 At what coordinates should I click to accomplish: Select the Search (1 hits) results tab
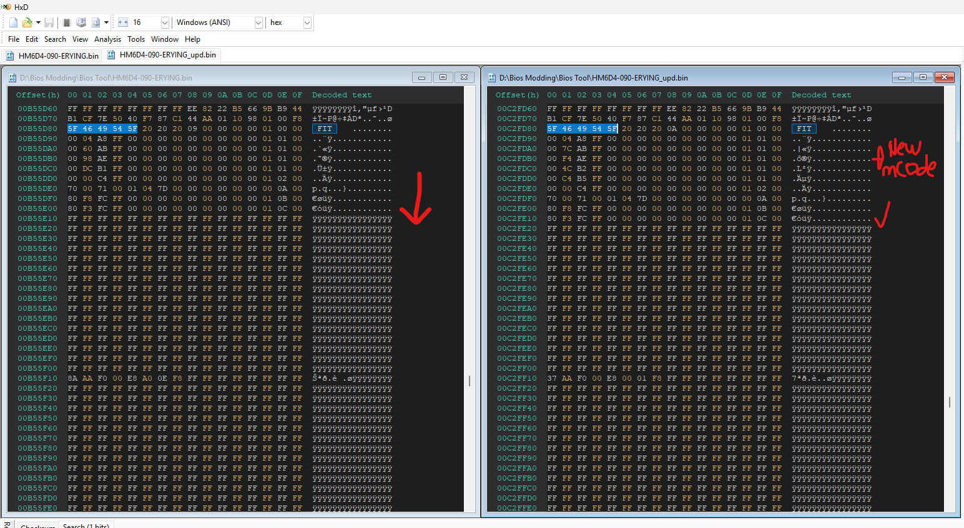point(86,526)
